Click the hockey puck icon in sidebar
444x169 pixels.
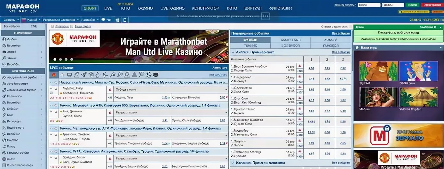coord(4,52)
